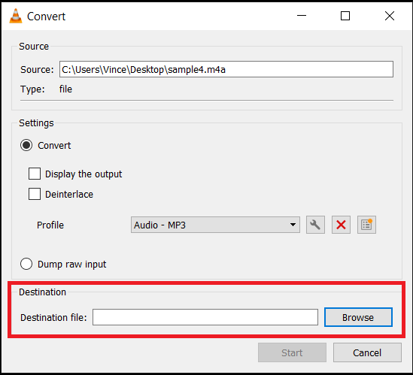Focus the Destination file text field
Image resolution: width=413 pixels, height=375 pixels.
pyautogui.click(x=205, y=317)
